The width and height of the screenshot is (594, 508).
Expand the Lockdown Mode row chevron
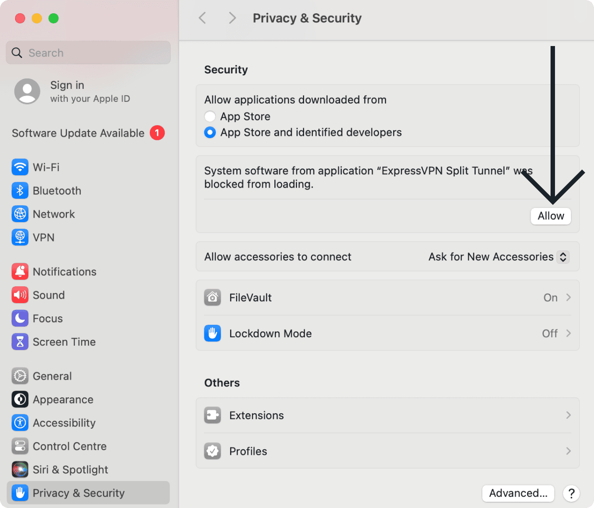(x=568, y=334)
